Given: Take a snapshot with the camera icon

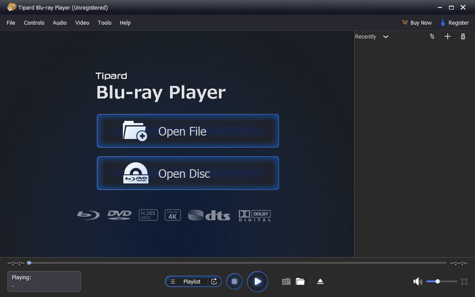Looking at the screenshot, I should point(286,282).
